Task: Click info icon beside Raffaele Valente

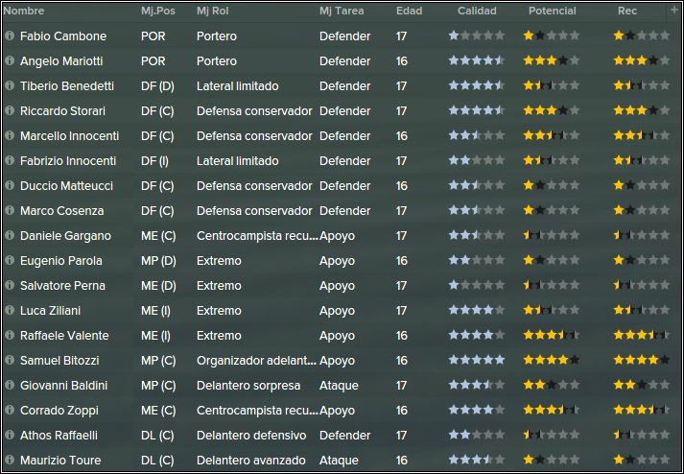Action: tap(10, 335)
